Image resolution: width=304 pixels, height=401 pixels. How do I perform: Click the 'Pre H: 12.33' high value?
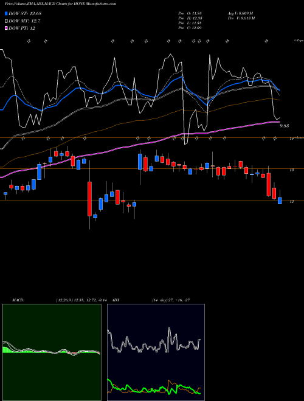tap(190, 18)
